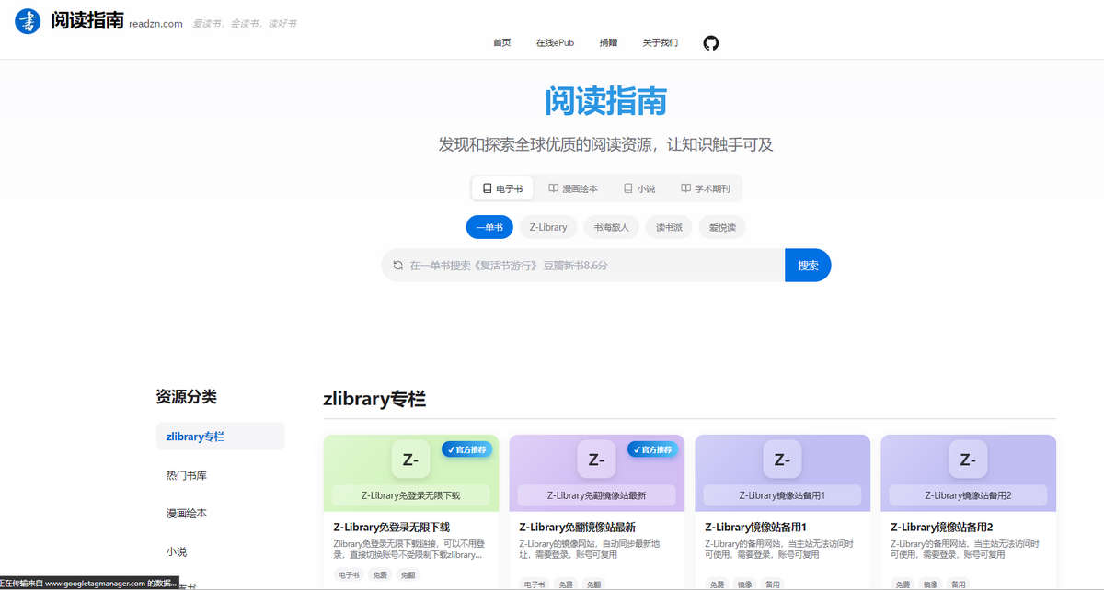
Task: Click the readzn.com text in header
Action: coord(156,24)
